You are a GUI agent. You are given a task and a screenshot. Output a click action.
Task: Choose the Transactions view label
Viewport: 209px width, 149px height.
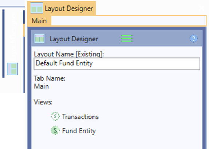click(80, 117)
